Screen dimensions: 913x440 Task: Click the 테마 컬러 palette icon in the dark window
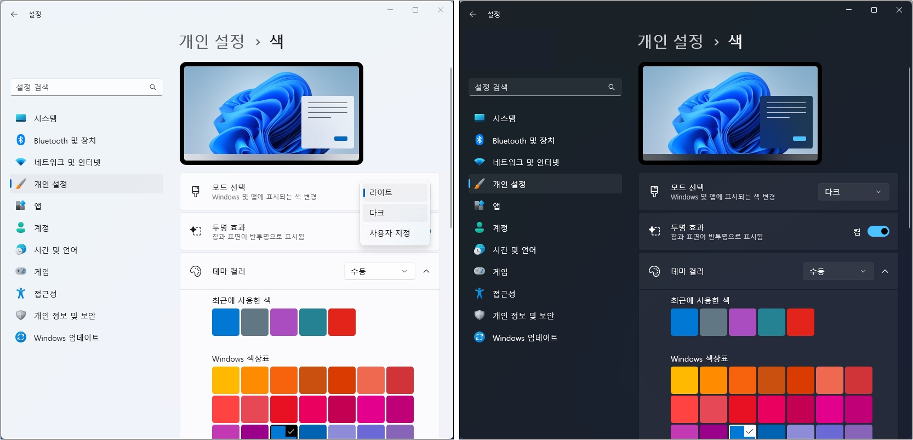654,271
